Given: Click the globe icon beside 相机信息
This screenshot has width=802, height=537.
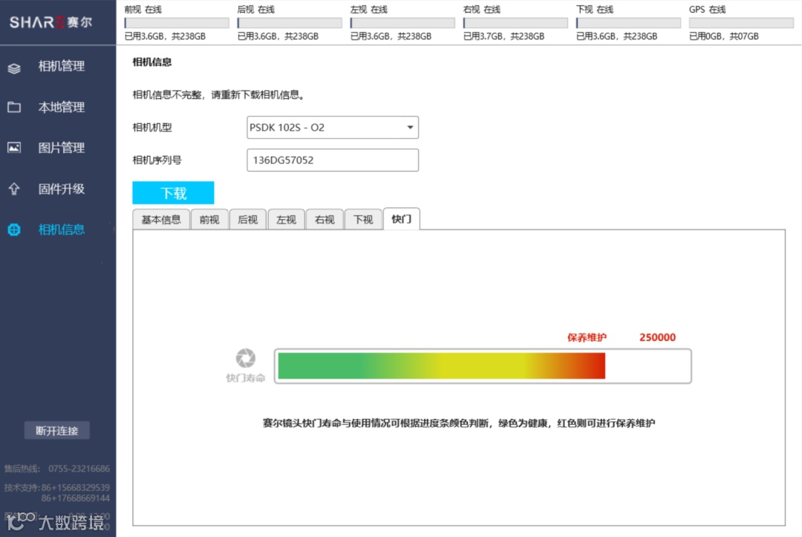Looking at the screenshot, I should point(14,230).
